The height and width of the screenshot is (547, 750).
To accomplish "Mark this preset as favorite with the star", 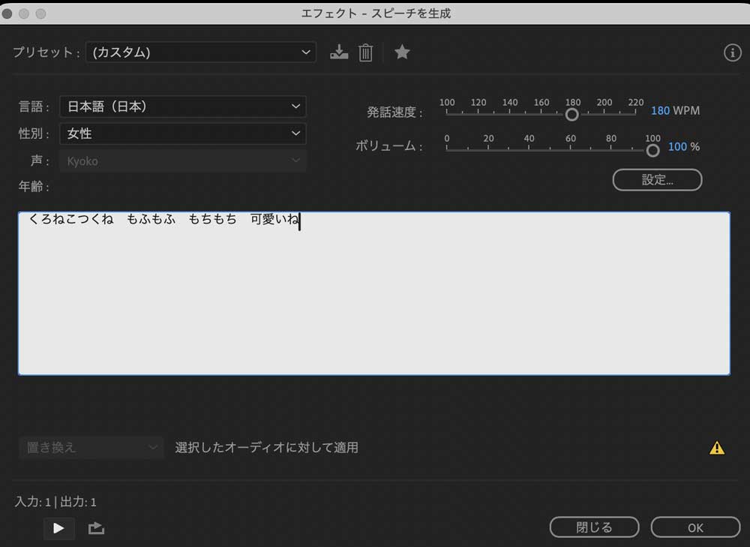I will (402, 52).
